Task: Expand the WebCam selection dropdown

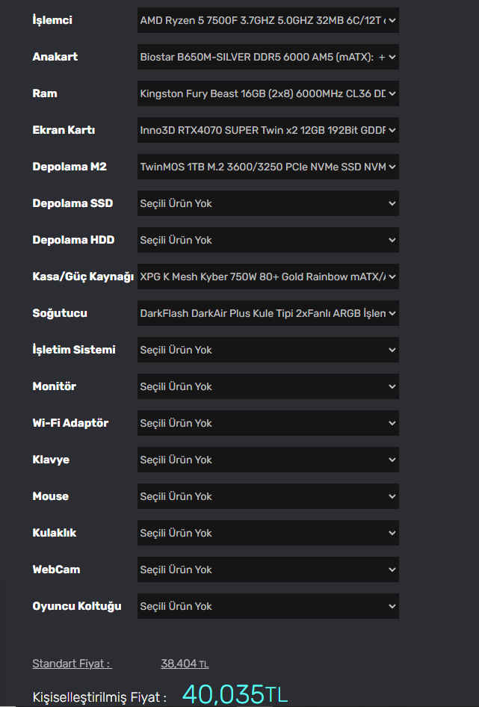Action: point(268,569)
